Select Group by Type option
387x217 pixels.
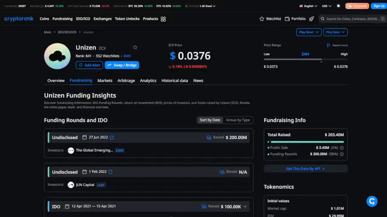(238, 120)
